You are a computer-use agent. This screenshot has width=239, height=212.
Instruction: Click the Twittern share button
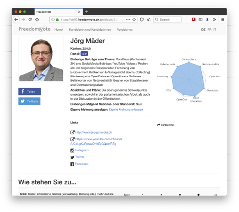coord(30,101)
